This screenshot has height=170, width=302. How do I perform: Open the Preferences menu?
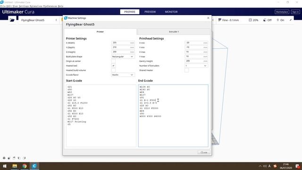tap(50, 6)
